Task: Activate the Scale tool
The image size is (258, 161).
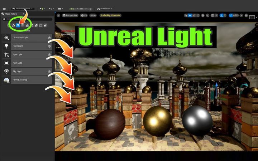Action: pos(198,15)
